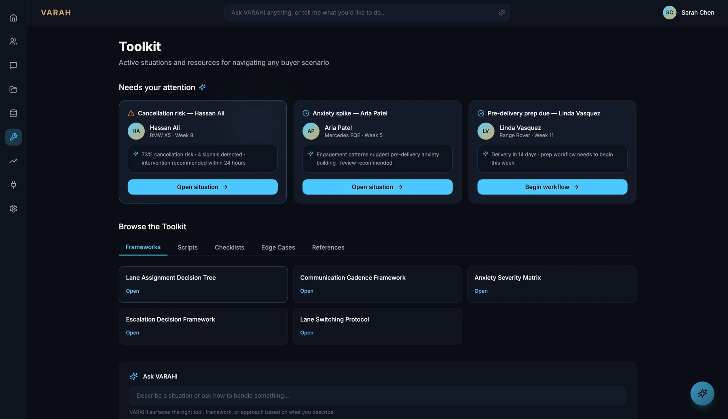
Task: Click the Describe a situation input field
Action: click(x=377, y=396)
